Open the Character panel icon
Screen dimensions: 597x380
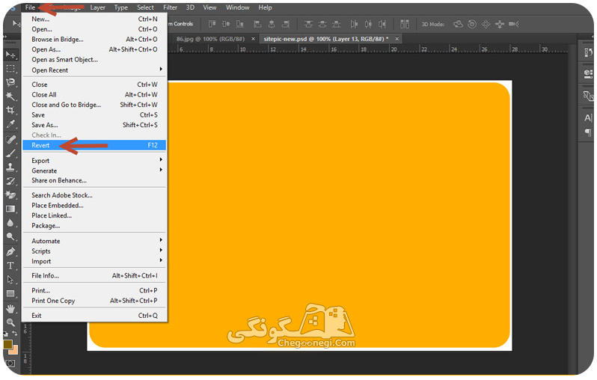[x=588, y=117]
